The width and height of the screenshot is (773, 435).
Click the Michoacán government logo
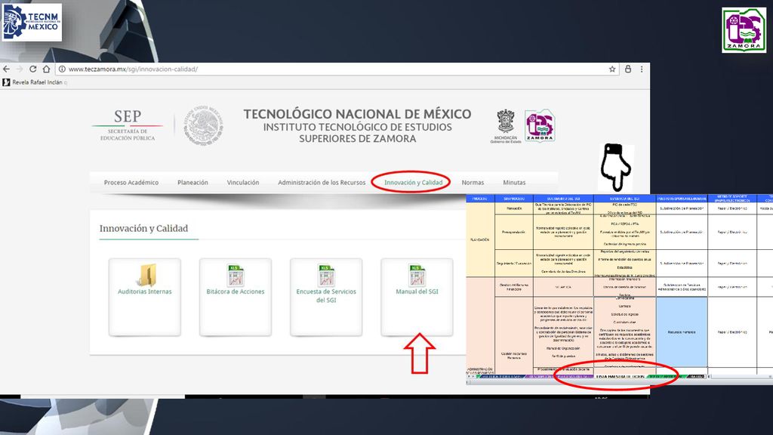point(505,126)
